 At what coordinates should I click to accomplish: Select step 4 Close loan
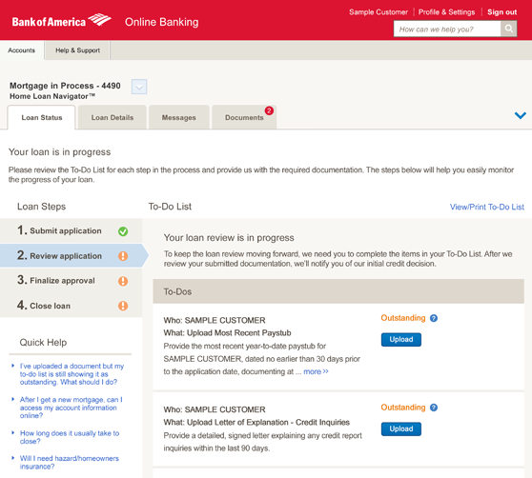pyautogui.click(x=71, y=306)
